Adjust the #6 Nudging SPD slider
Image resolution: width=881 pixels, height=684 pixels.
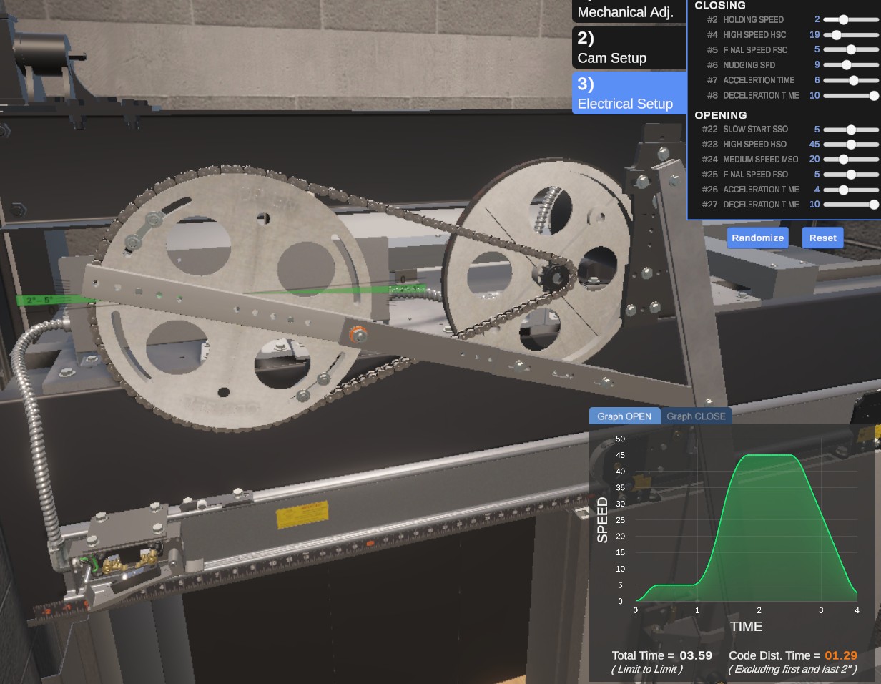click(x=850, y=65)
